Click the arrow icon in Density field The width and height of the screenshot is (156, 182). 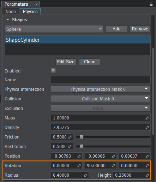(147, 128)
